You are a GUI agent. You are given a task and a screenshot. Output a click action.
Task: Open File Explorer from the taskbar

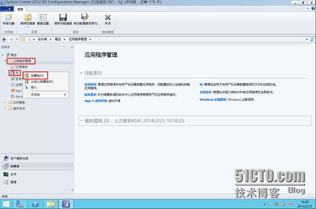[51, 204]
